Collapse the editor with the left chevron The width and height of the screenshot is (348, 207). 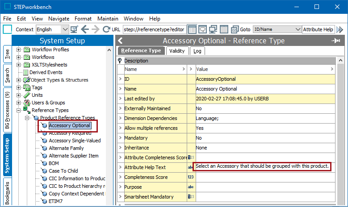[x=121, y=41]
